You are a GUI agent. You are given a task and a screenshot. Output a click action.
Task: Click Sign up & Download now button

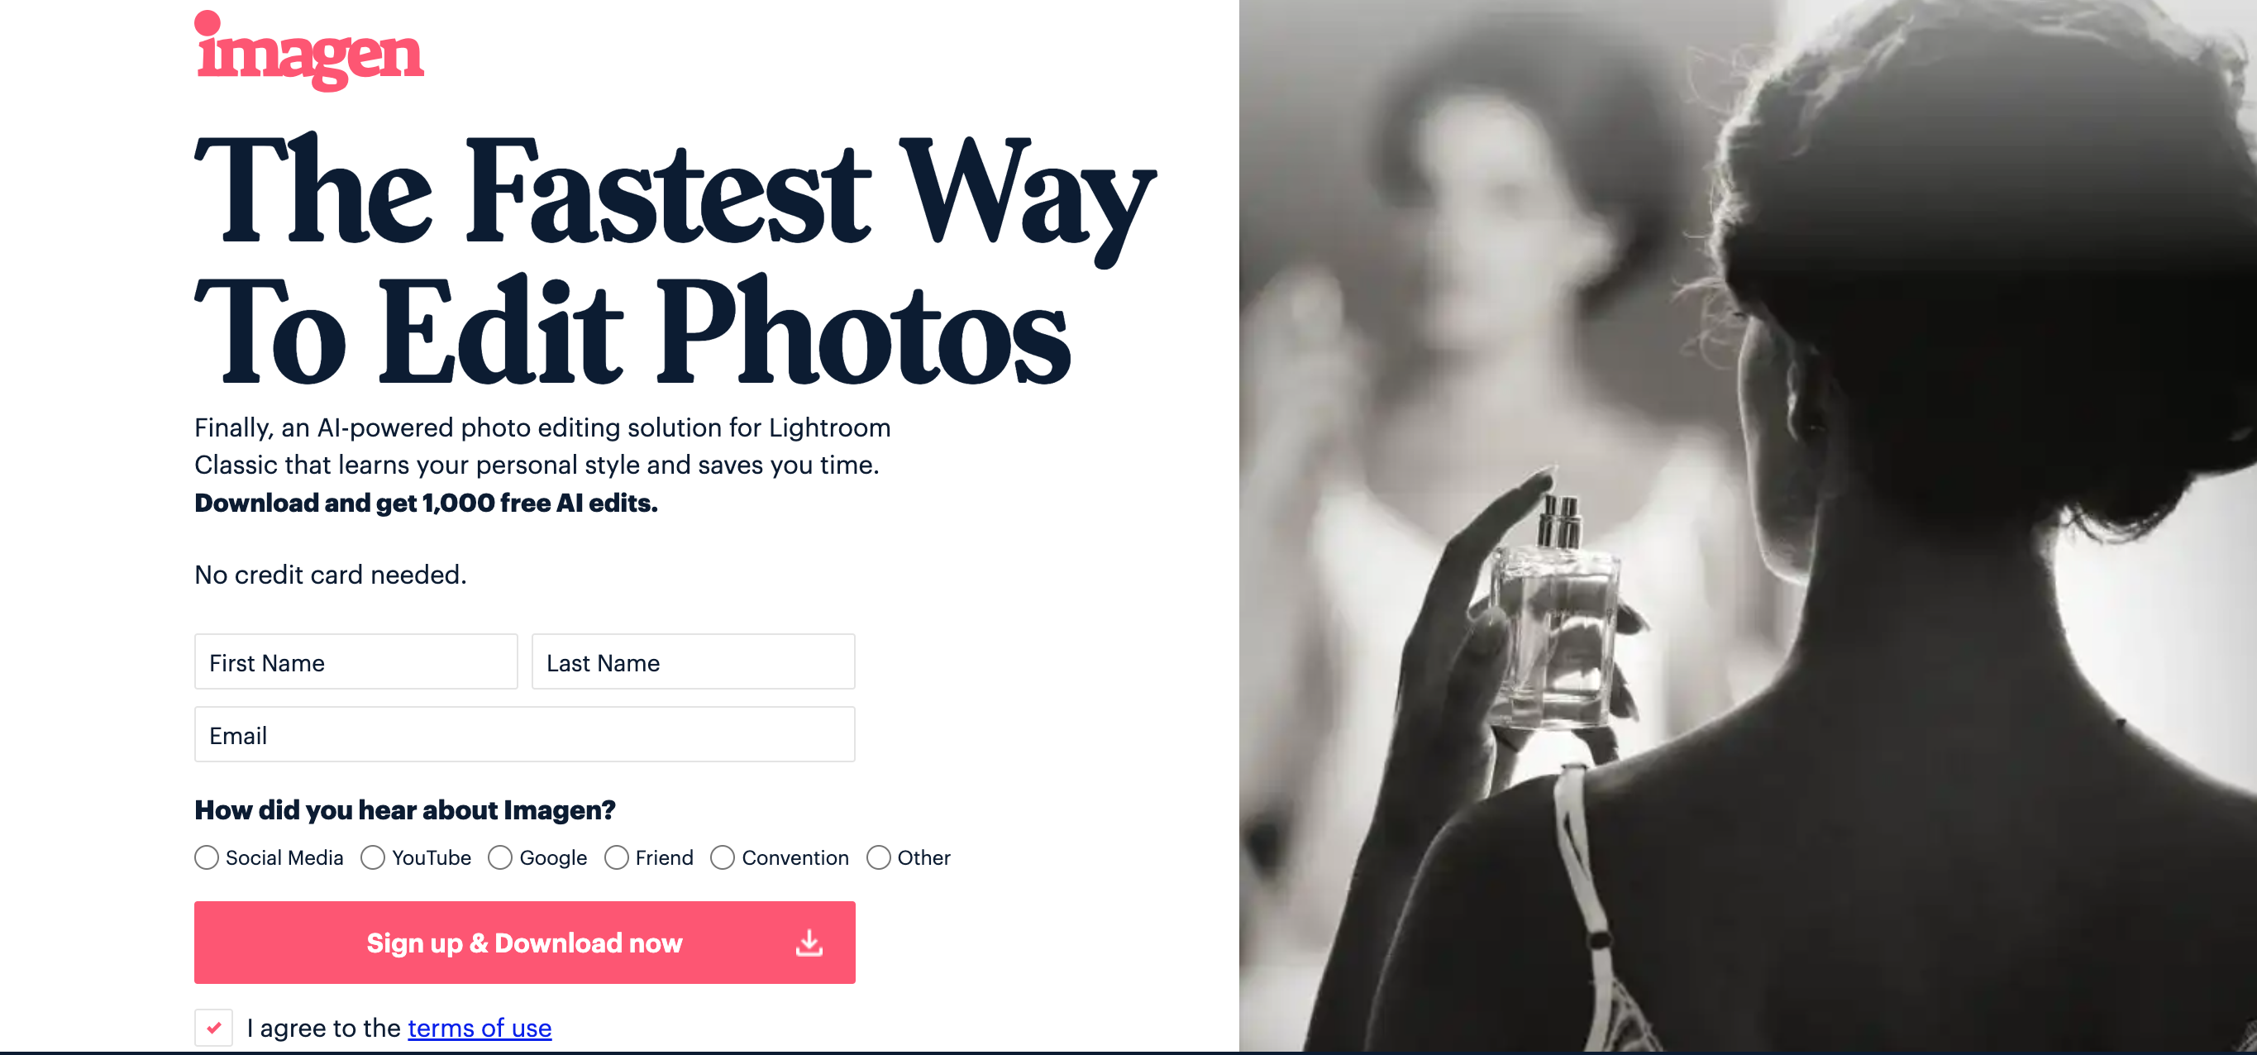(x=525, y=942)
